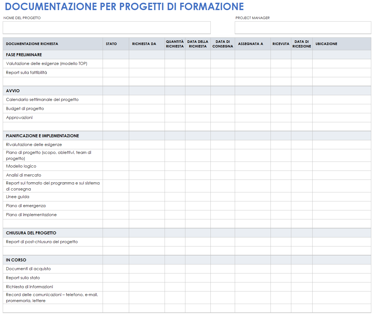Select the DATA DI RICEZIONE column header
The width and height of the screenshot is (374, 316).
[x=302, y=44]
